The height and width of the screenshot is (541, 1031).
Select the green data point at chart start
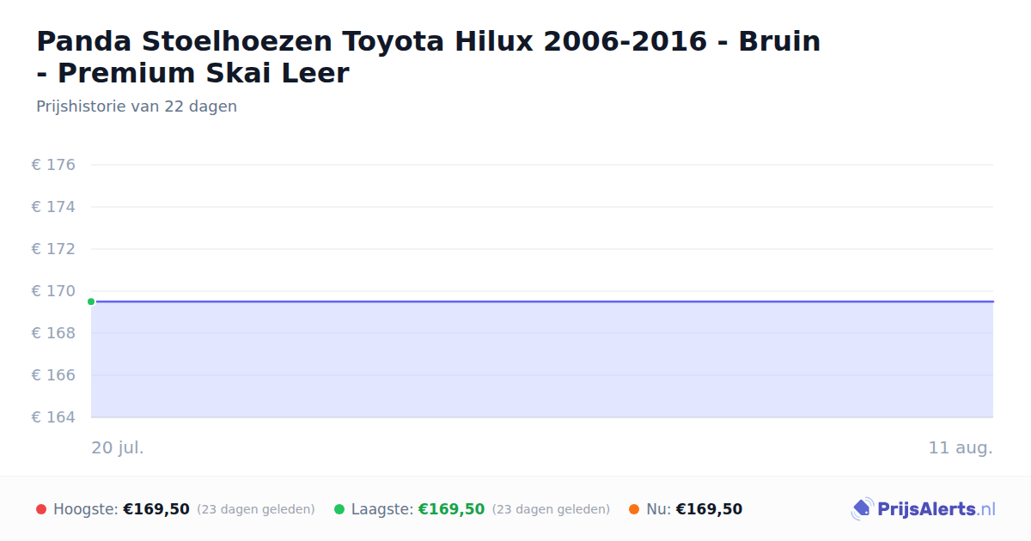(x=91, y=301)
